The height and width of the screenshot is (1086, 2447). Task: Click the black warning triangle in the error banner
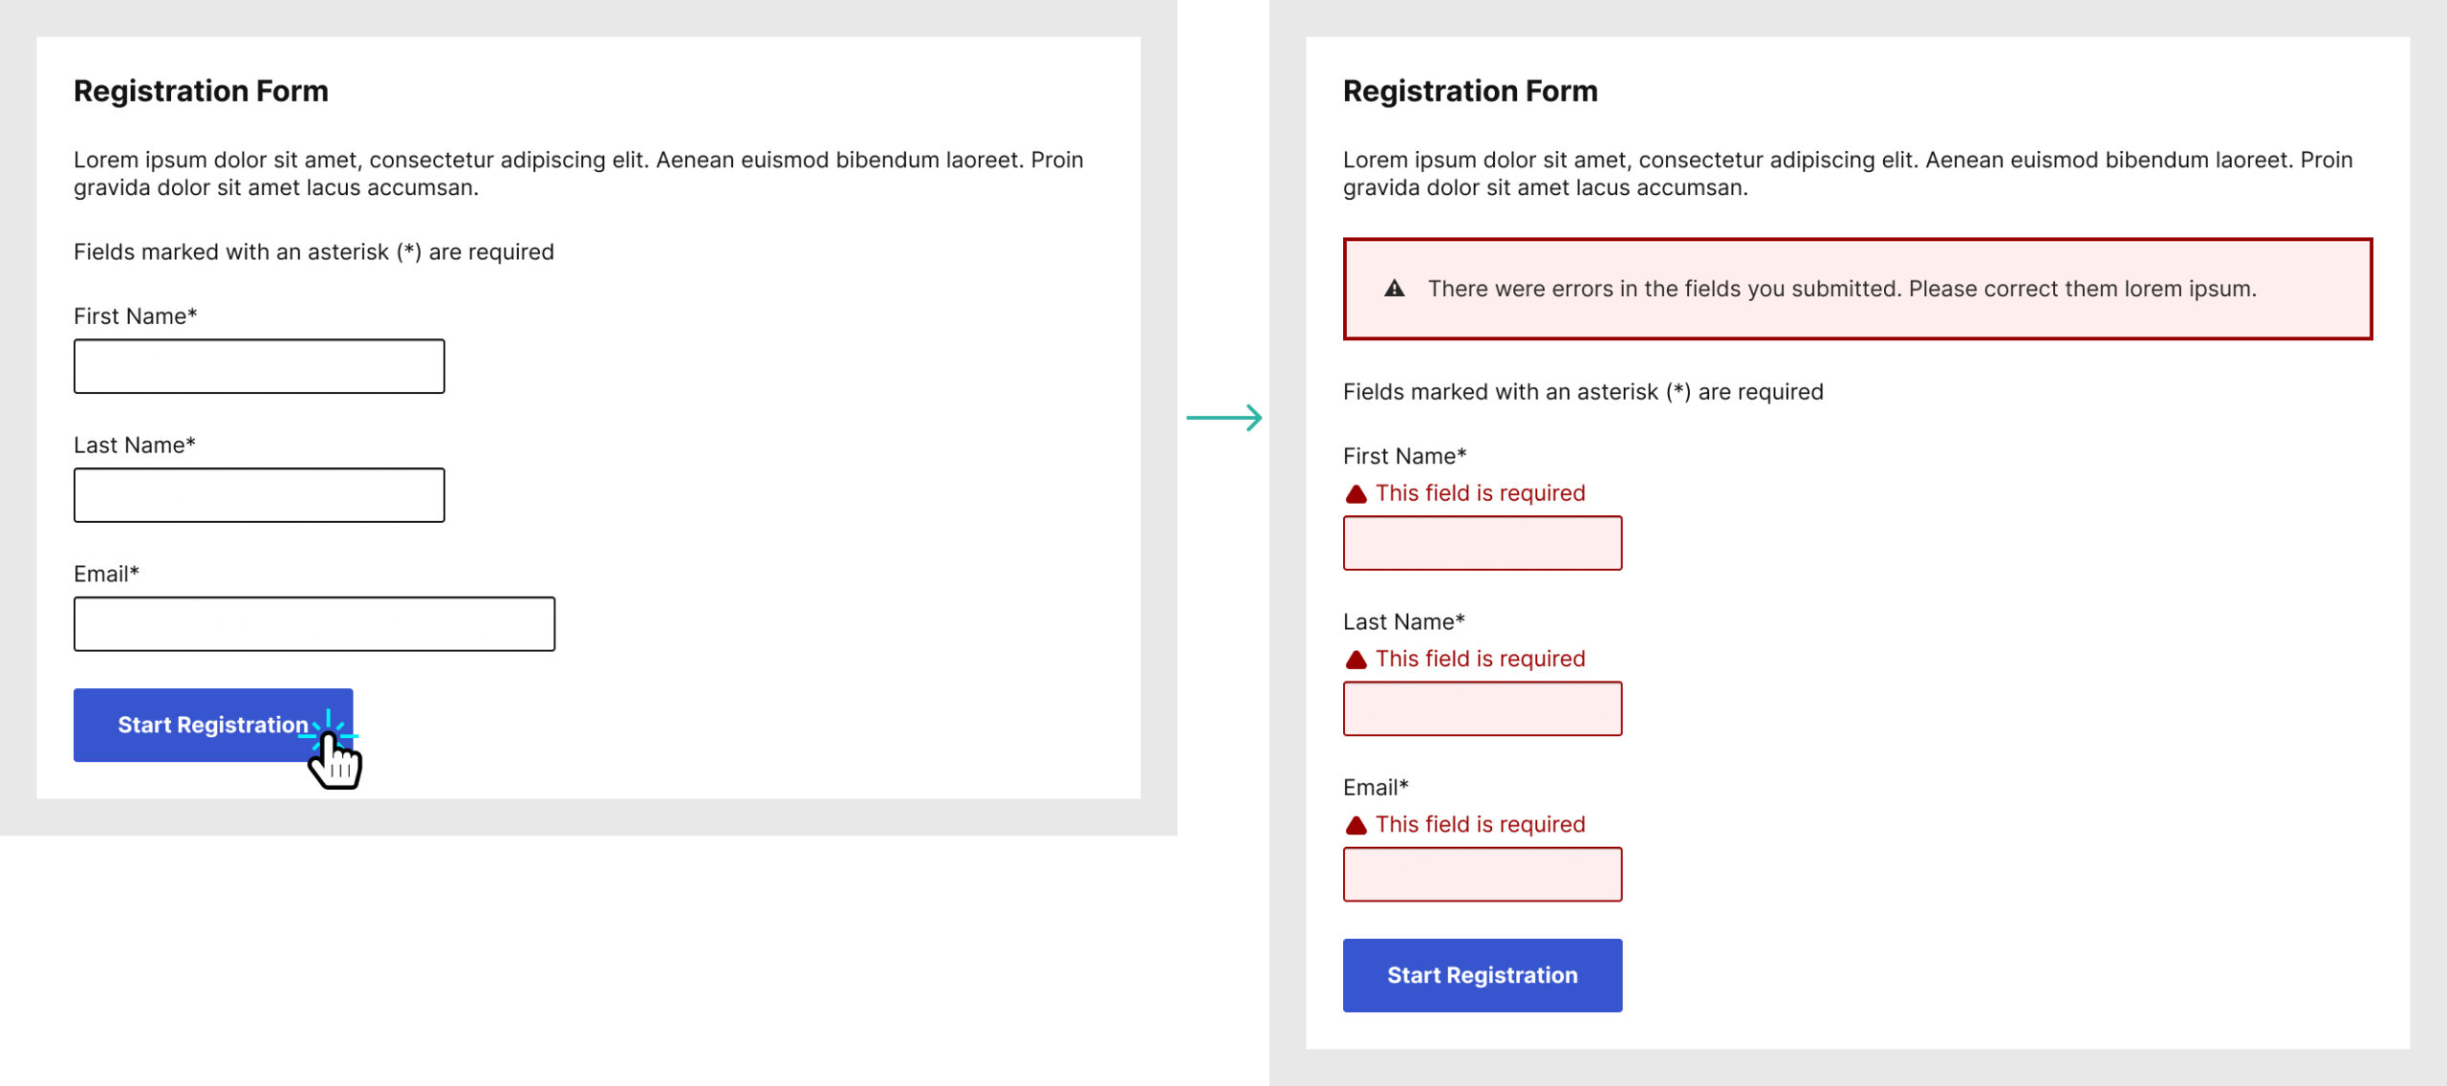[x=1395, y=288]
